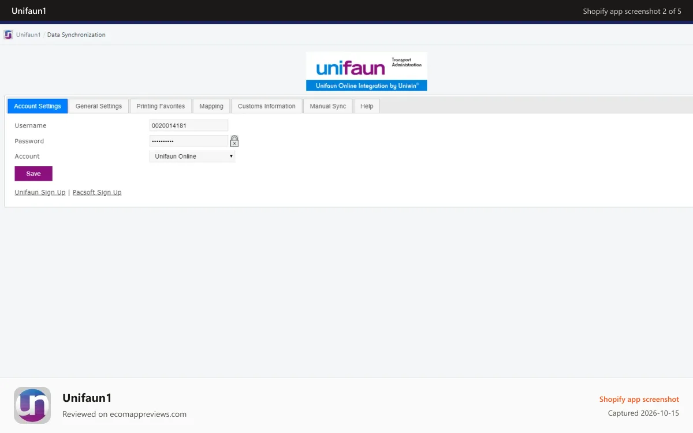Focus the Password input field

pos(189,141)
